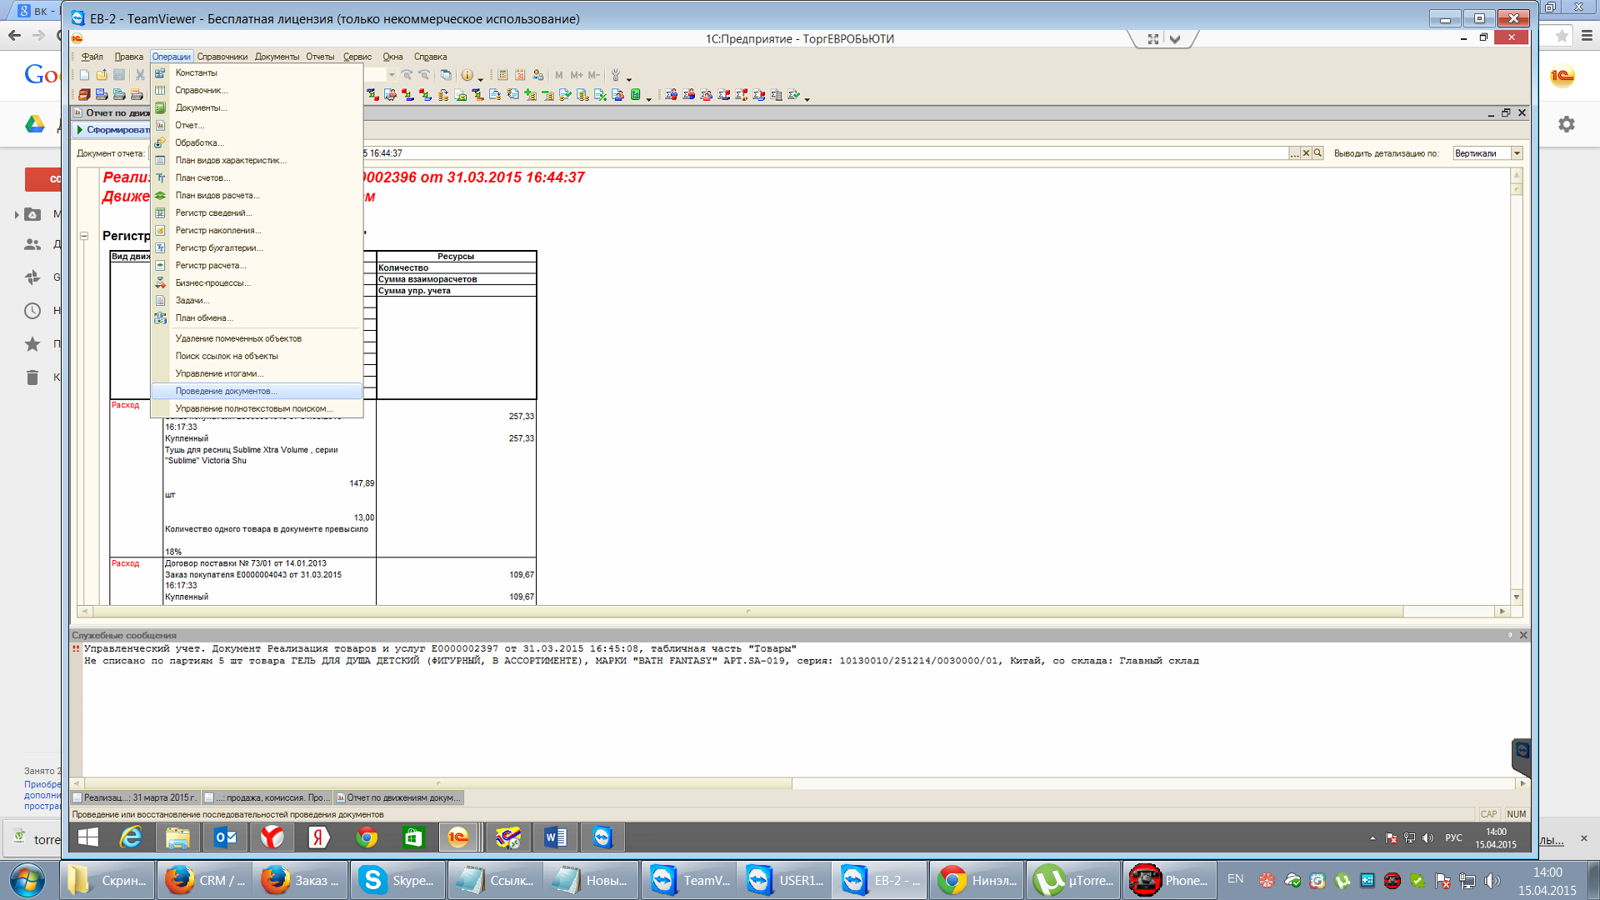This screenshot has width=1600, height=900.
Task: Click the calendar icon in toolbar
Action: 520,75
